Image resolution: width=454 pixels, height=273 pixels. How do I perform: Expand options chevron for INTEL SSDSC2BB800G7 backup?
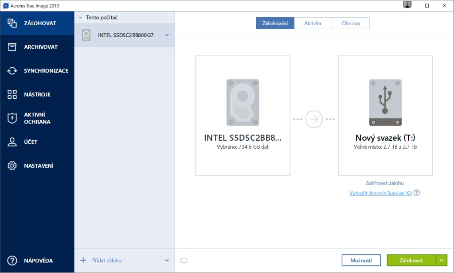[167, 35]
